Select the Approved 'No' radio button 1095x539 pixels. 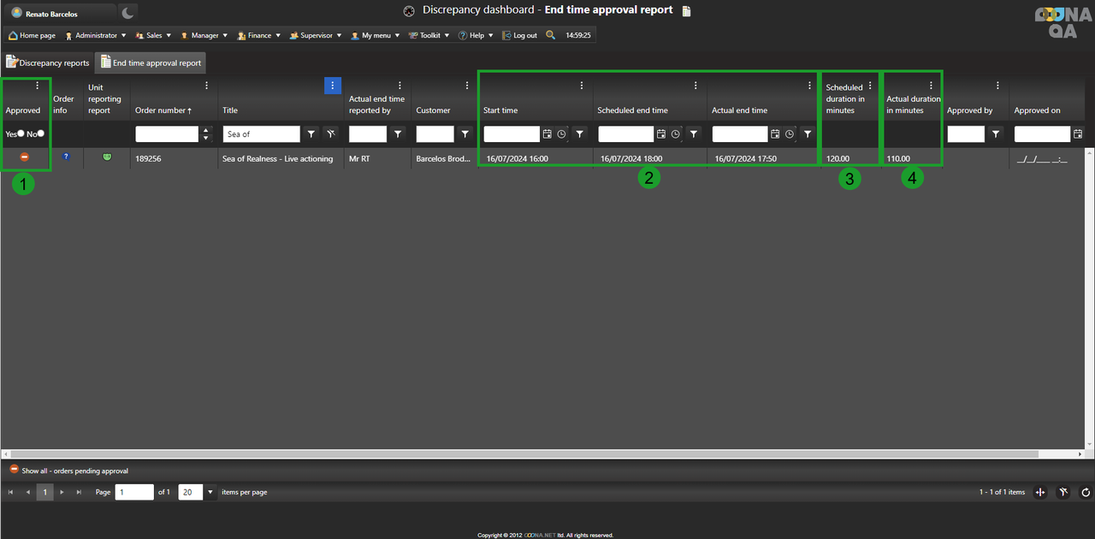point(40,133)
